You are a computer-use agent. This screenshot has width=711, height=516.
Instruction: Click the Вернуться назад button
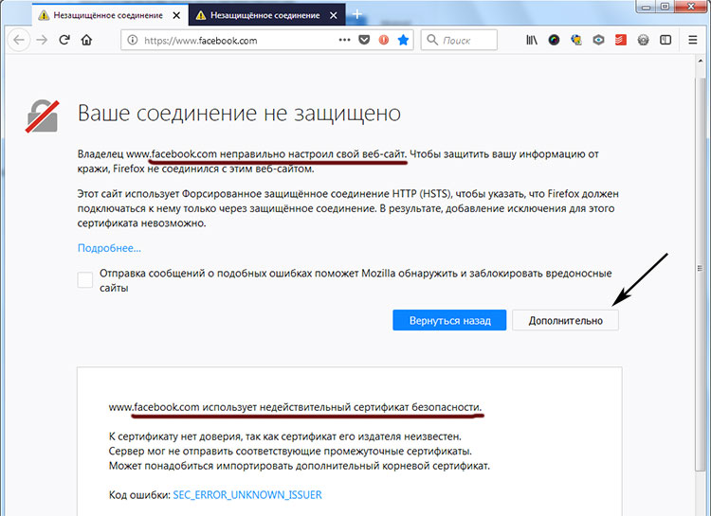[449, 320]
